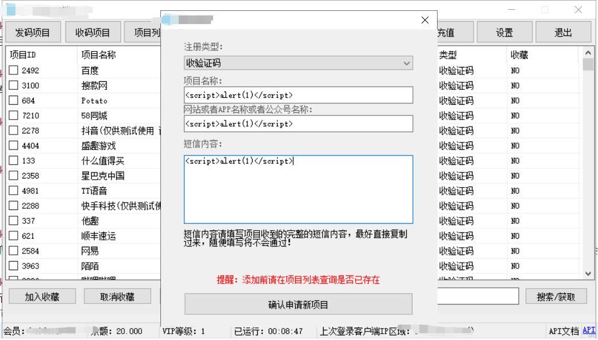Click the project list scrollbar down arrow

tap(589, 273)
